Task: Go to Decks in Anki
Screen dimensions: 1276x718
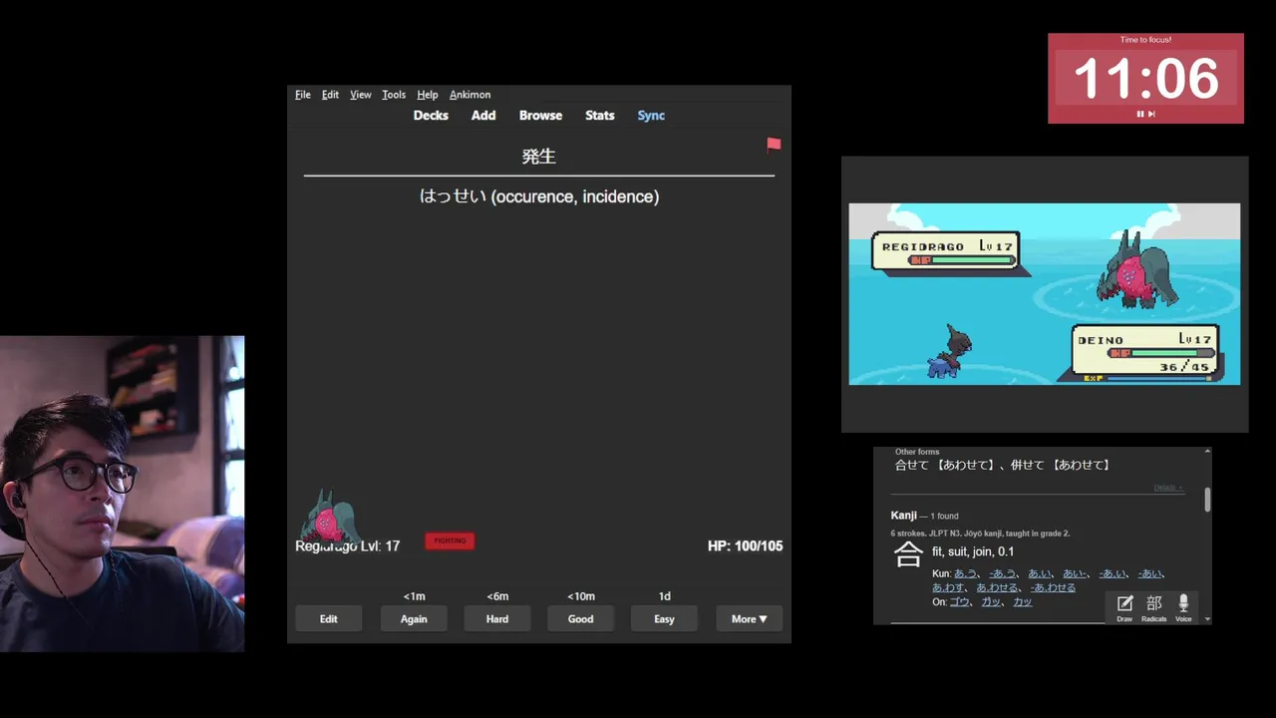Action: [431, 116]
